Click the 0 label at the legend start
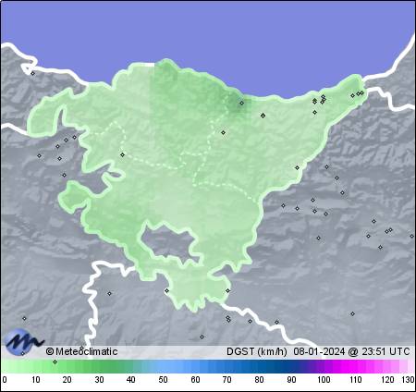The height and width of the screenshot is (392, 416). click(4, 380)
